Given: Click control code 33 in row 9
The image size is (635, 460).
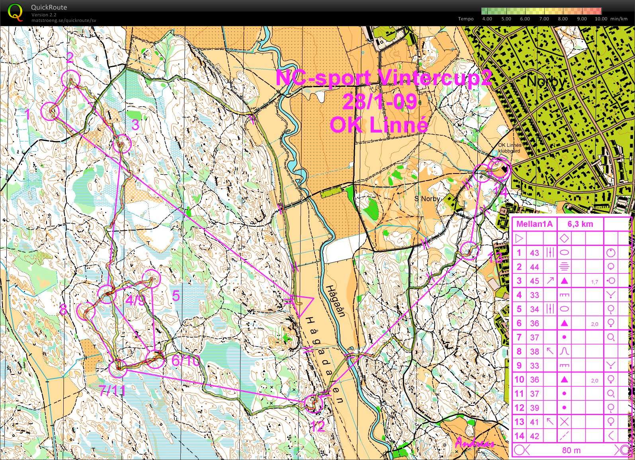Looking at the screenshot, I should pos(534,366).
